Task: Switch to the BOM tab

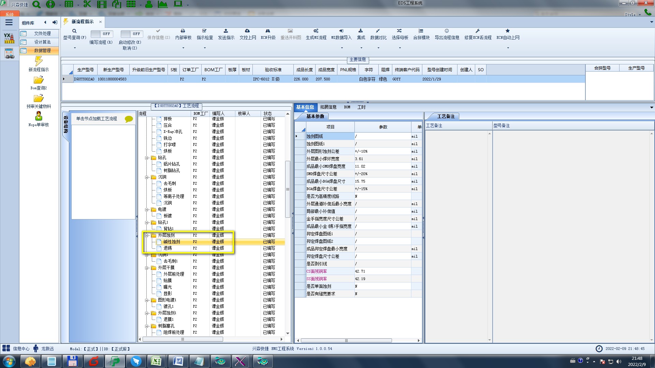Action: [347, 107]
